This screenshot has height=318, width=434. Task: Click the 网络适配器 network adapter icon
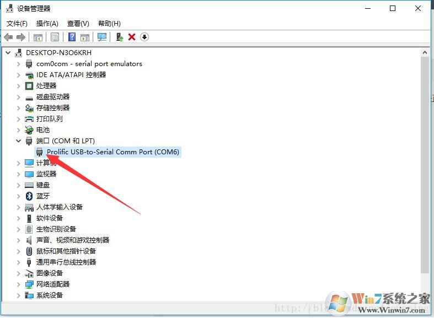coord(29,284)
